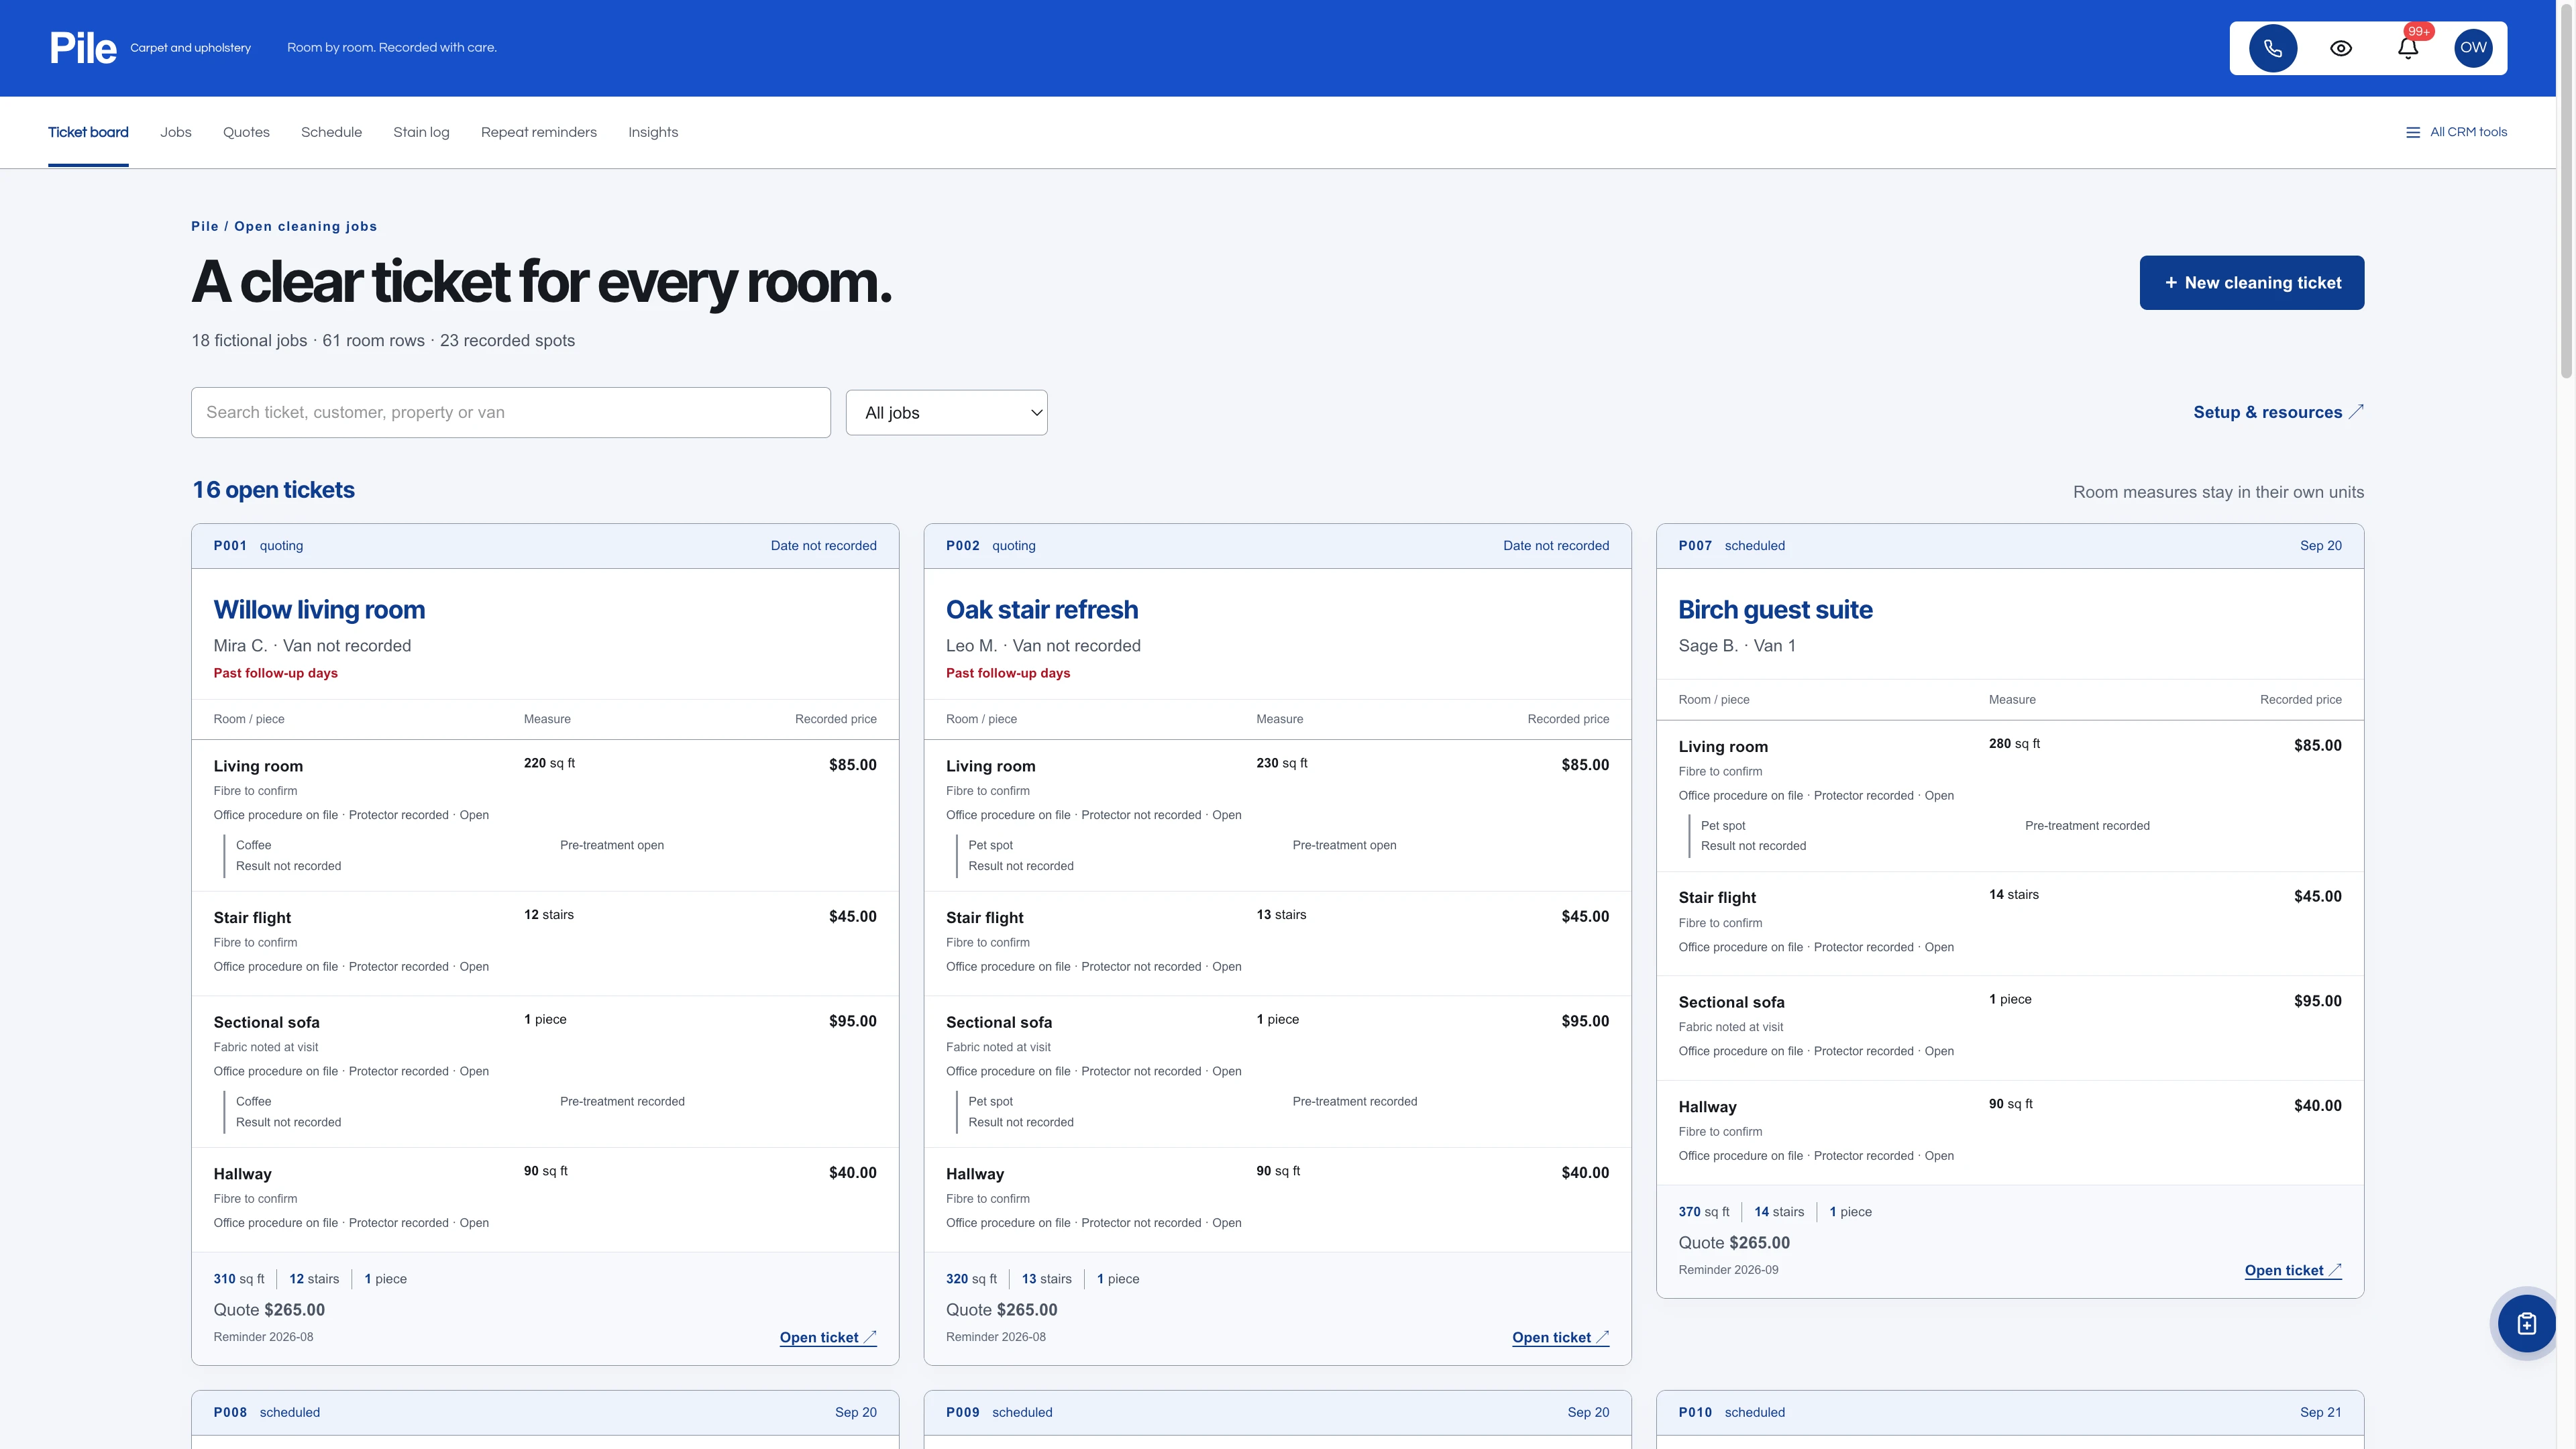Click the Pile logo

(x=83, y=48)
